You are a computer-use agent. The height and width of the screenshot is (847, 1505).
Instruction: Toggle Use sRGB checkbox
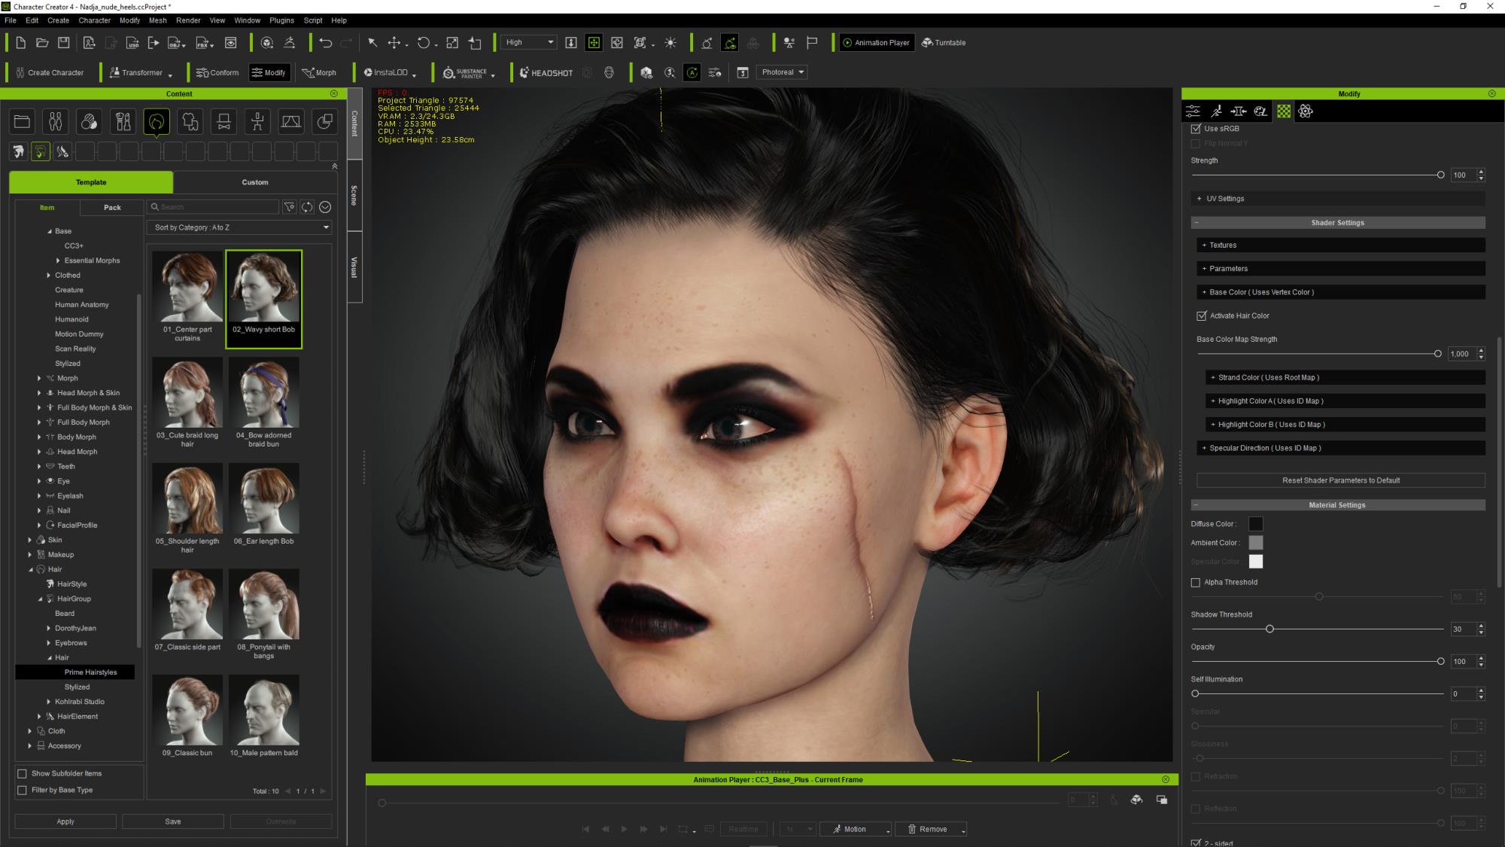(1196, 129)
